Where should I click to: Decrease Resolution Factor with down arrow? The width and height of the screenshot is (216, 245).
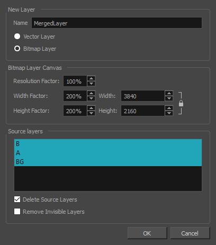tap(91, 84)
